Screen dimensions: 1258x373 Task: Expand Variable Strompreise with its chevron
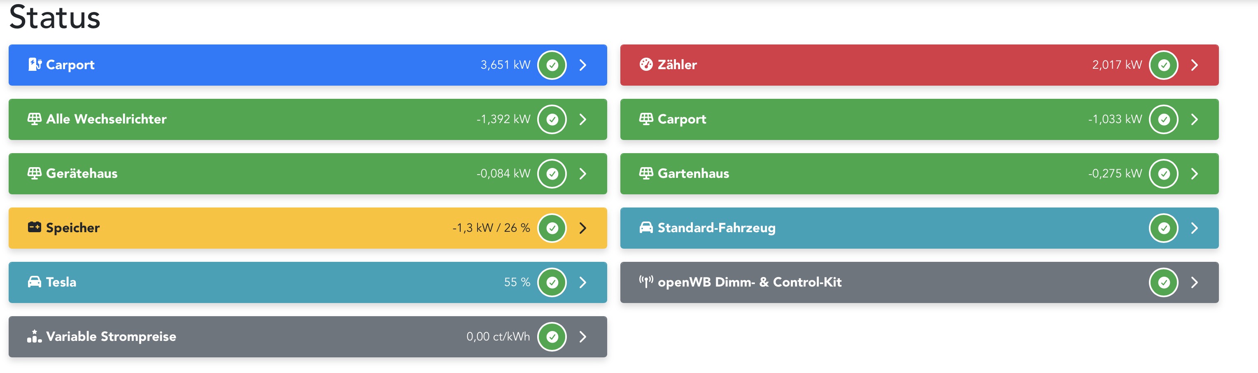[582, 336]
